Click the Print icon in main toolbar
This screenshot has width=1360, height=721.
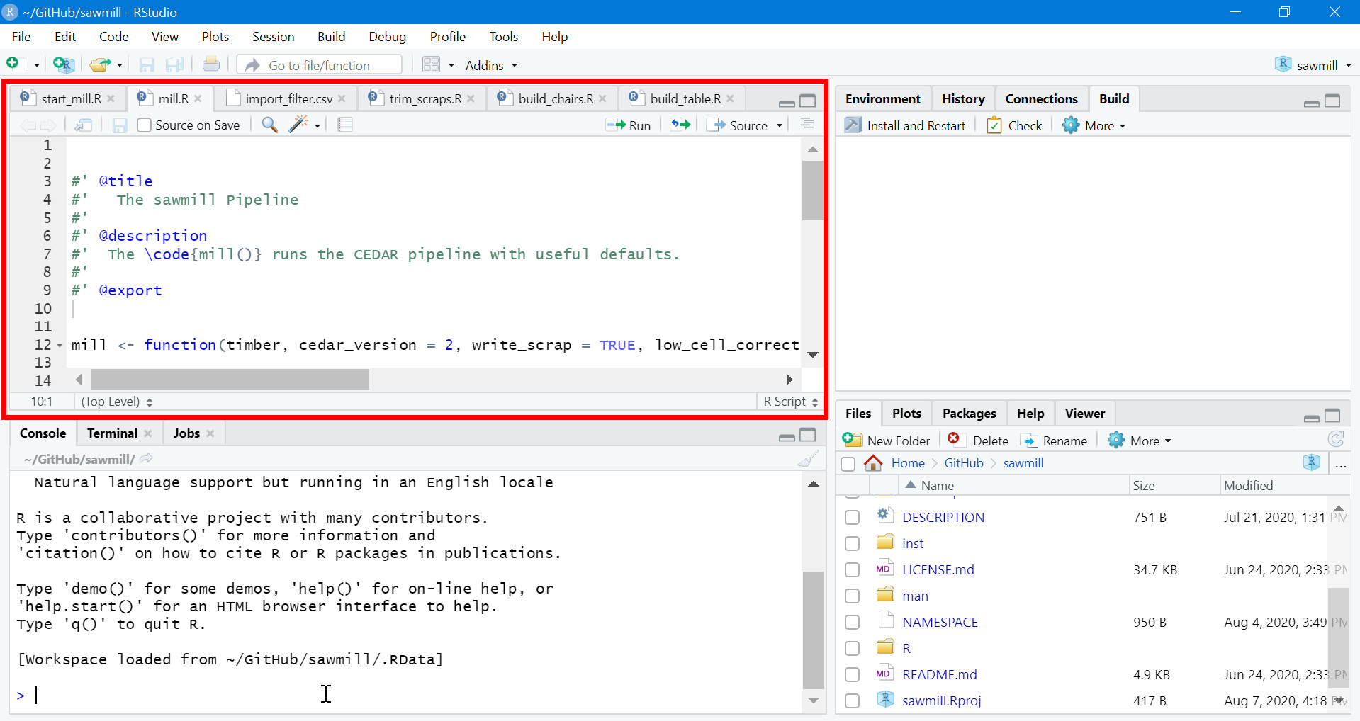click(211, 64)
